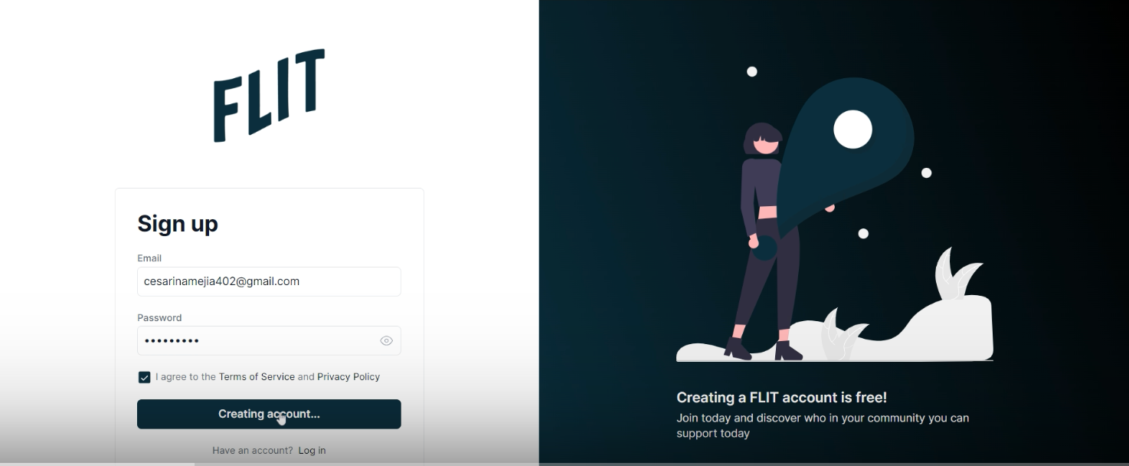Click the "Have an account?" text
This screenshot has width=1129, height=466.
click(253, 451)
